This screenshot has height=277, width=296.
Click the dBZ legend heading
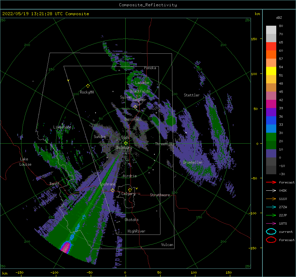[x=279, y=17]
